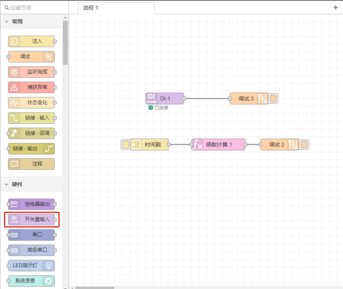
Task: Click the palette vertical scrollbar thumb
Action: 65,42
